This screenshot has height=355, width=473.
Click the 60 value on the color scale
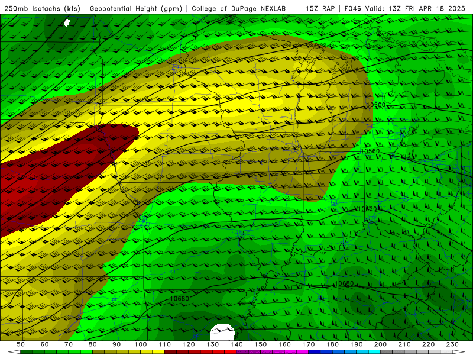click(x=45, y=344)
